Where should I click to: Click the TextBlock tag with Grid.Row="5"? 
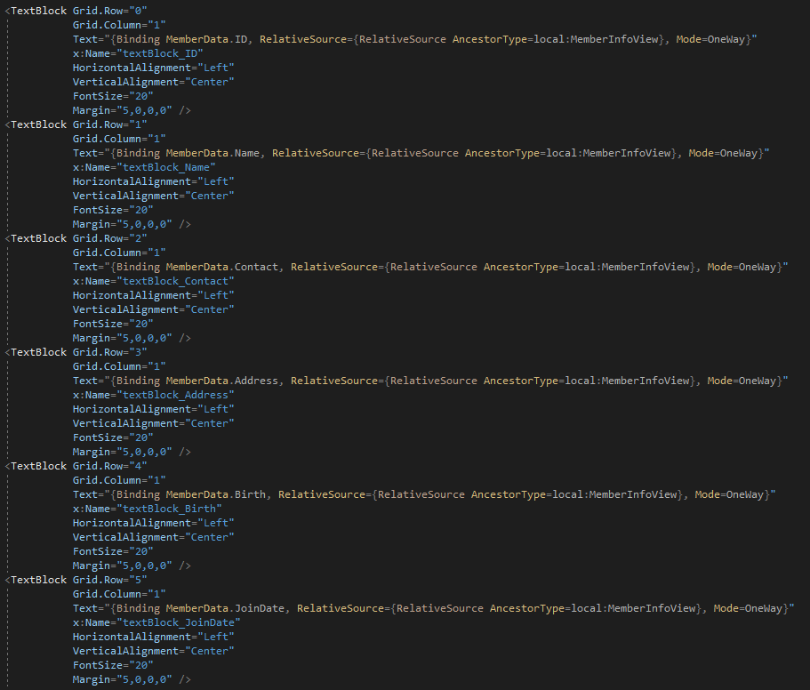(39, 580)
